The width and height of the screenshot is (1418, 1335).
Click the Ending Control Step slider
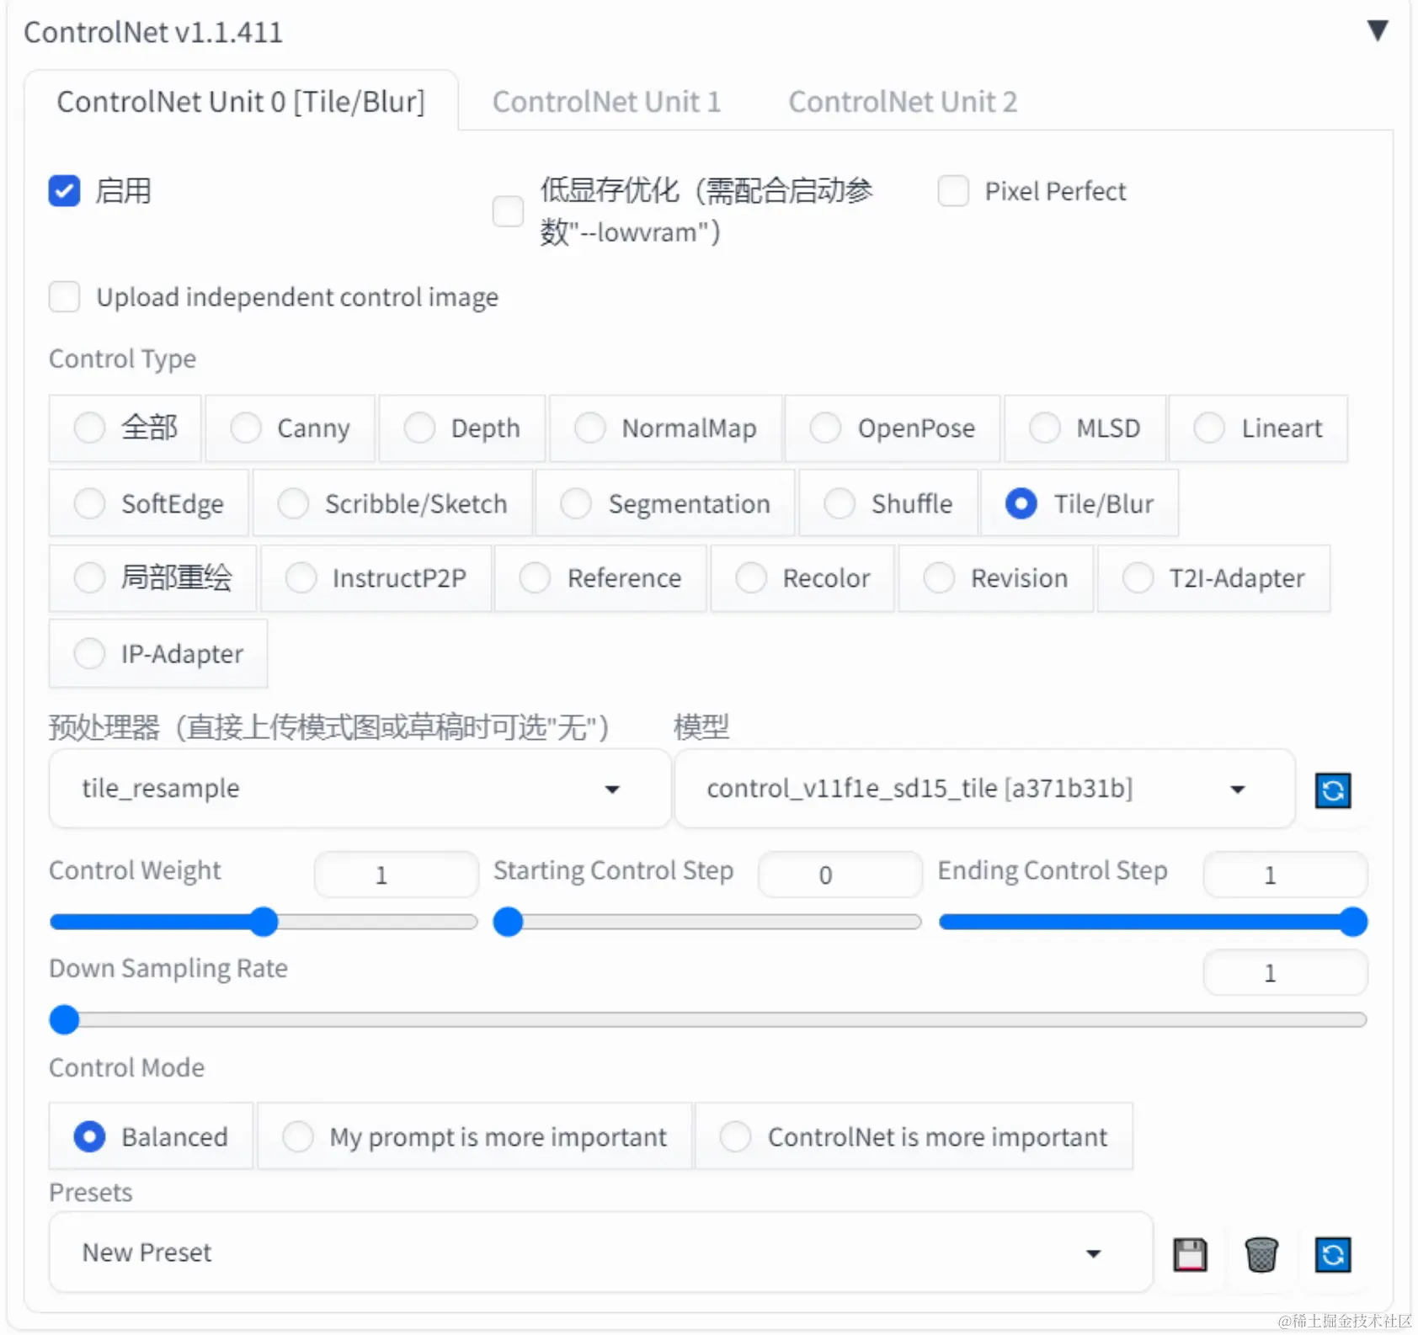[x=1153, y=922]
